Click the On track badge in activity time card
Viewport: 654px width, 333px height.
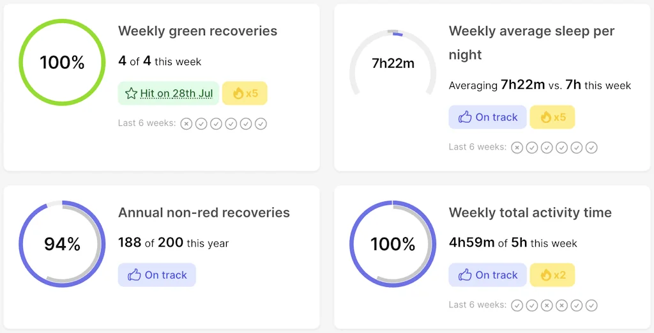click(x=488, y=275)
